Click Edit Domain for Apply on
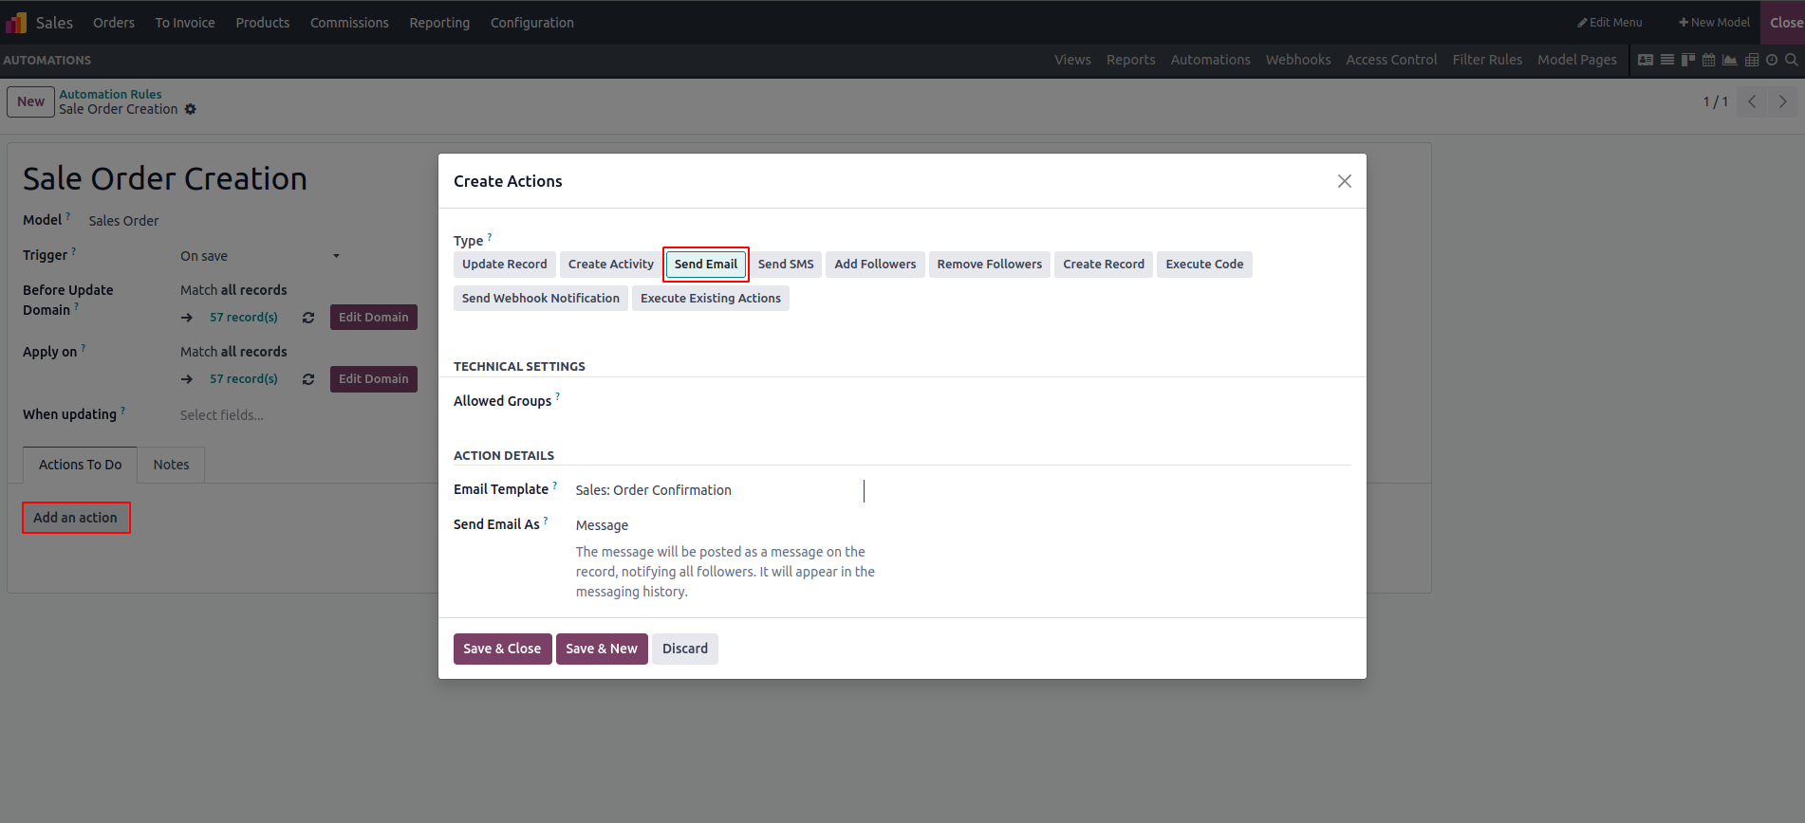1805x823 pixels. (x=374, y=379)
